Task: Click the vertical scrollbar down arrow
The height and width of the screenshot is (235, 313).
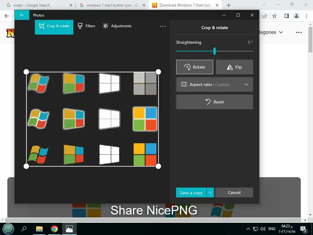Action: click(x=311, y=215)
